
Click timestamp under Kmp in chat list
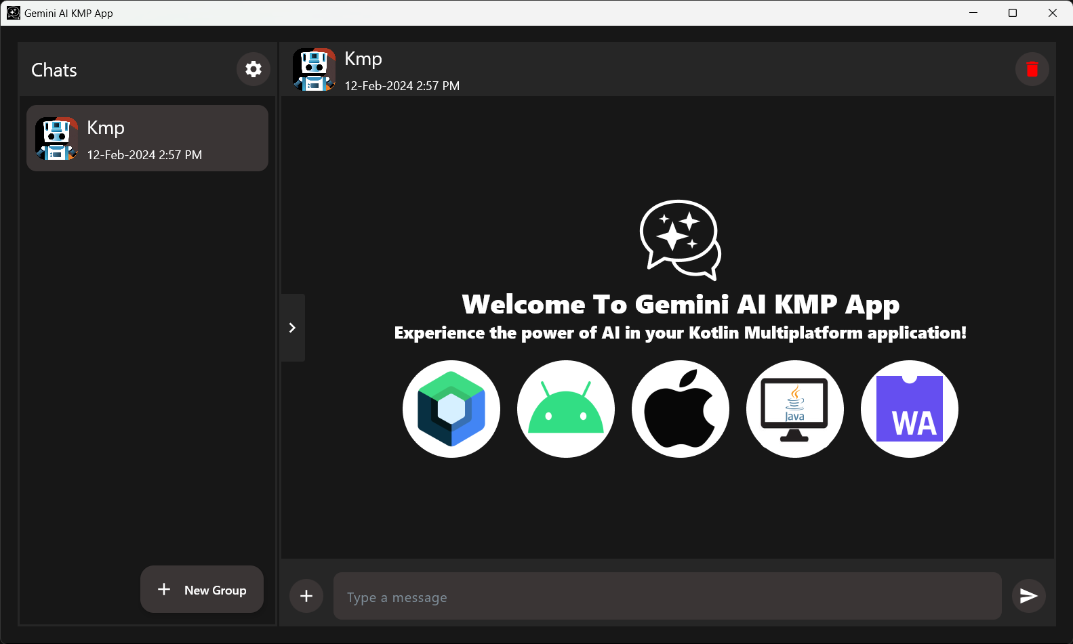[144, 155]
